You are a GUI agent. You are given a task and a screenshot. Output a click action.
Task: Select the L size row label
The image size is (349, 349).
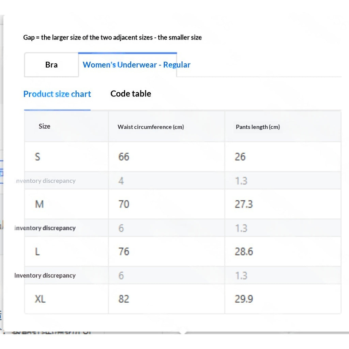tap(37, 252)
